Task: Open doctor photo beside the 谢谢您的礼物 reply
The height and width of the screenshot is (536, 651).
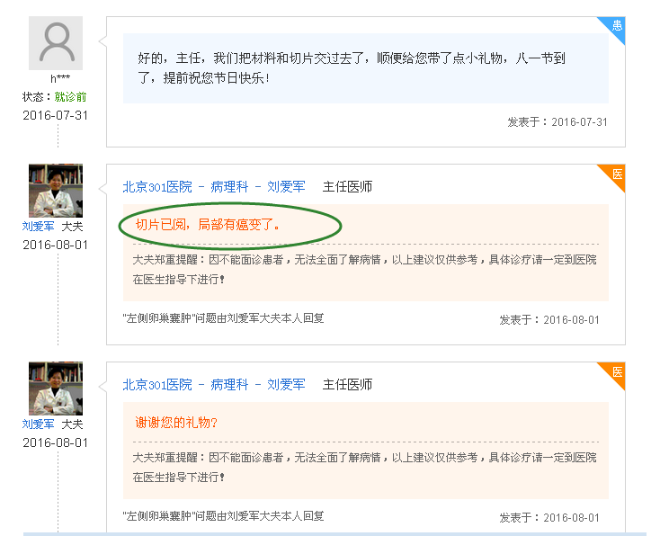Action: coord(56,388)
